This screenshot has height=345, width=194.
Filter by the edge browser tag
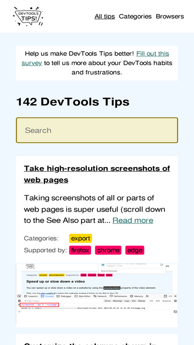135,250
